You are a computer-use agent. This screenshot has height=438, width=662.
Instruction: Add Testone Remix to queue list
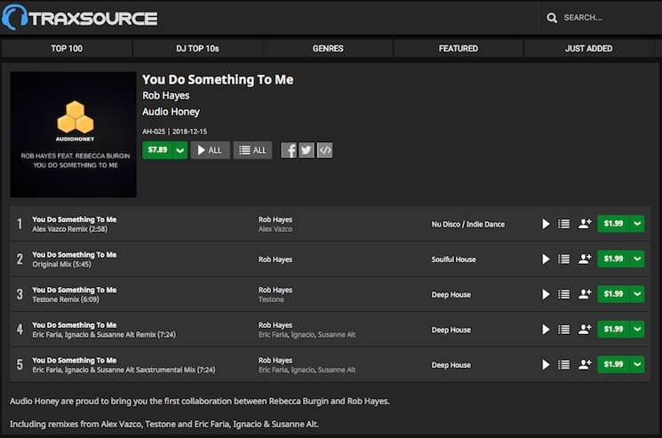(563, 294)
